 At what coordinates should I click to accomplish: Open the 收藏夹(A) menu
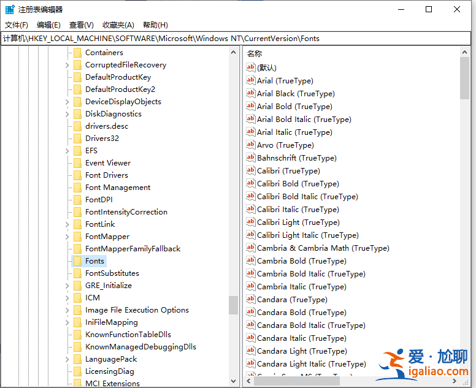click(118, 25)
